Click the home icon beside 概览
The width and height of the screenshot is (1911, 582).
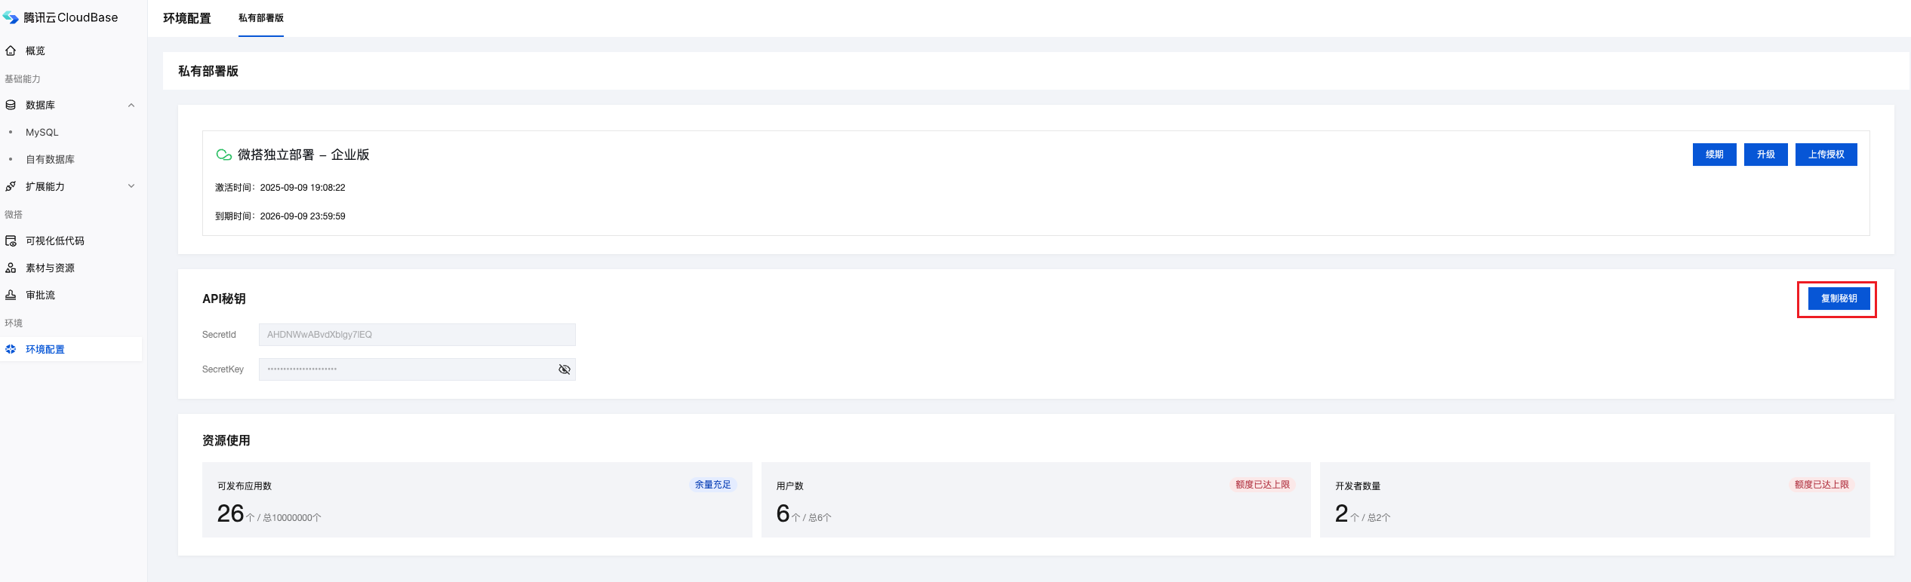[x=11, y=51]
